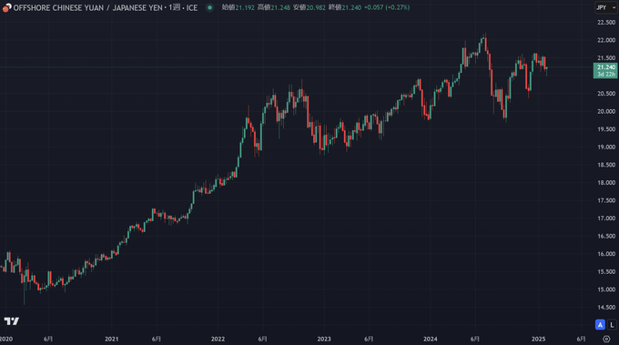Screen dimensions: 619x345
Task: Click the 2025 time axis label
Action: [x=539, y=339]
